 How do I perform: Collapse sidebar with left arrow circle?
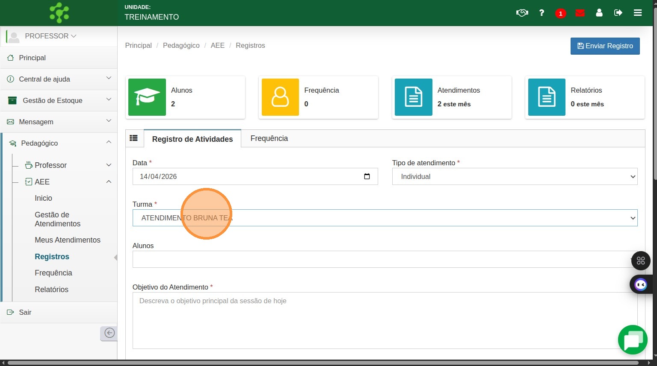[109, 333]
